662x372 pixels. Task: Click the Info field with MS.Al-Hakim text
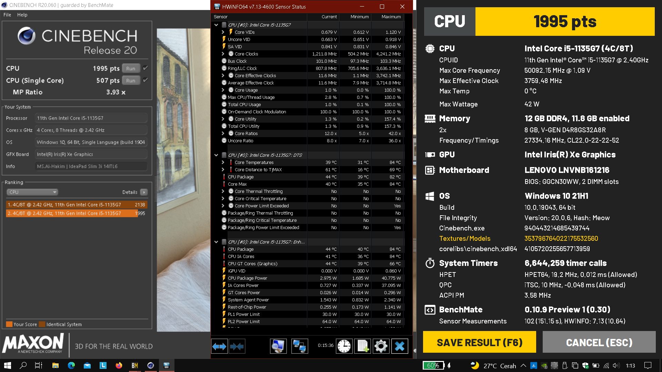click(91, 166)
